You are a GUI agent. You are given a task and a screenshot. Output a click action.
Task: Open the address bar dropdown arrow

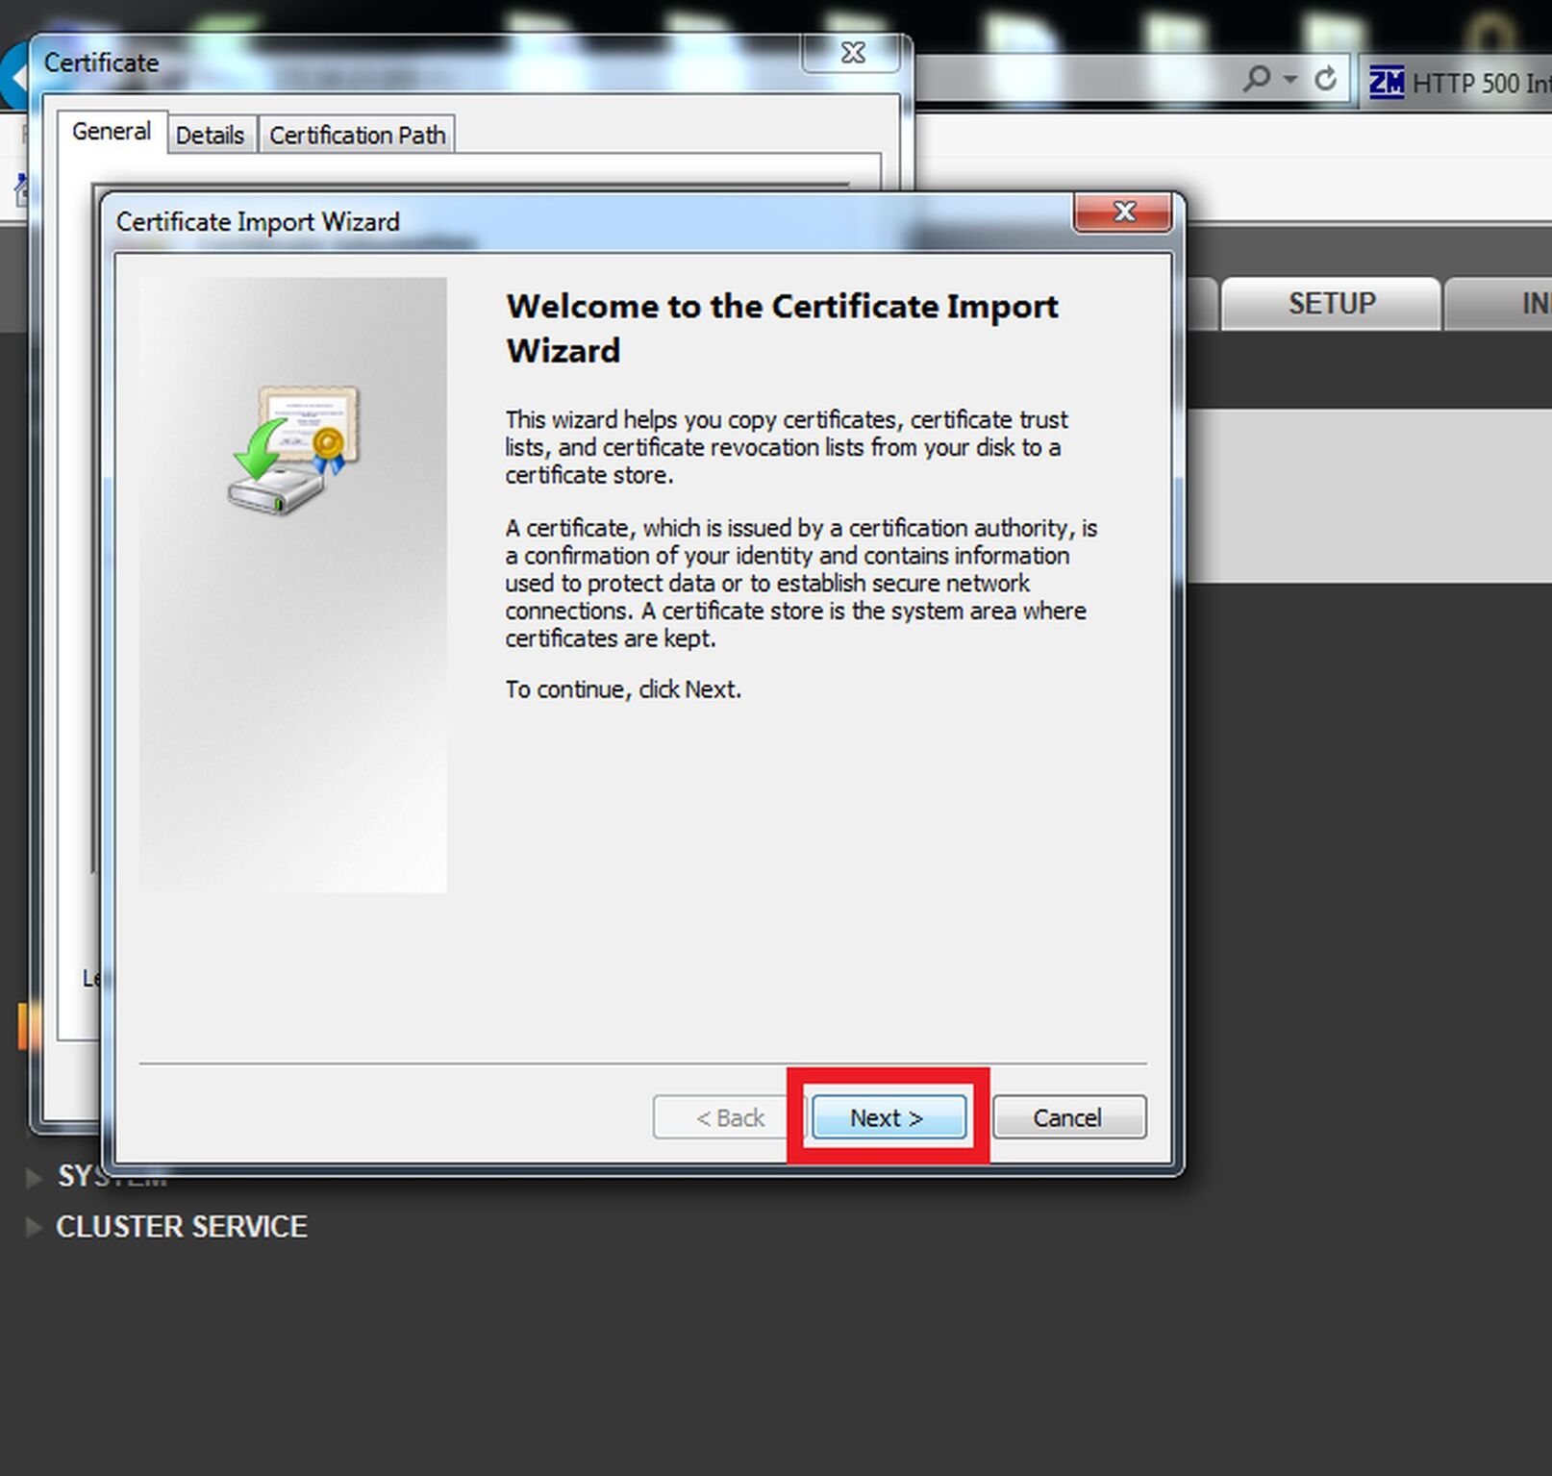1290,79
